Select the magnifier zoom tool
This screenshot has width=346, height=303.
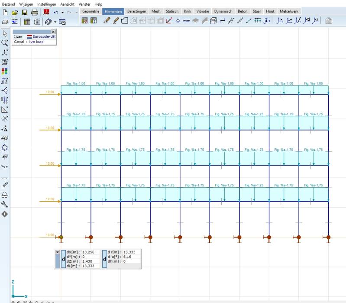5,43
